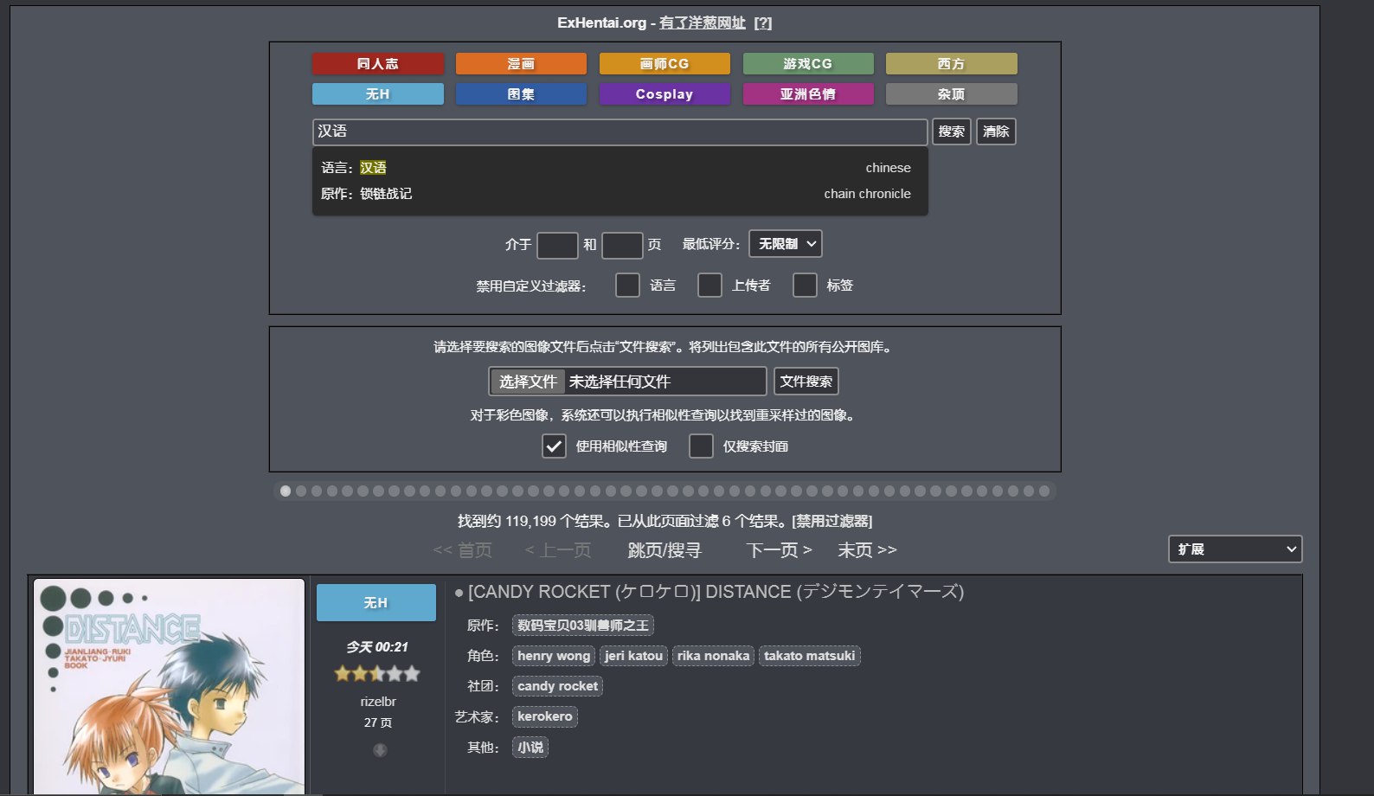Open uploader rizelbr's name
This screenshot has width=1374, height=796.
[378, 702]
